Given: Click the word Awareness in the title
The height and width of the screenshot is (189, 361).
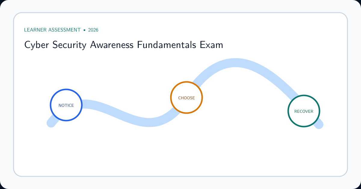Looking at the screenshot, I should click(112, 45).
